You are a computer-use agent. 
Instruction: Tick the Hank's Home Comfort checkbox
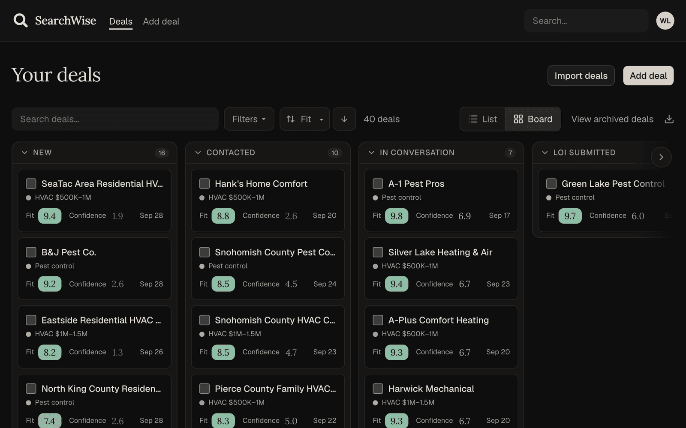[205, 184]
